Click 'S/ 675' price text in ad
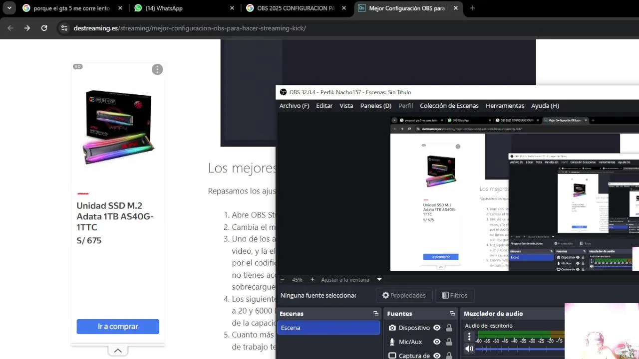The image size is (639, 359). tap(89, 240)
